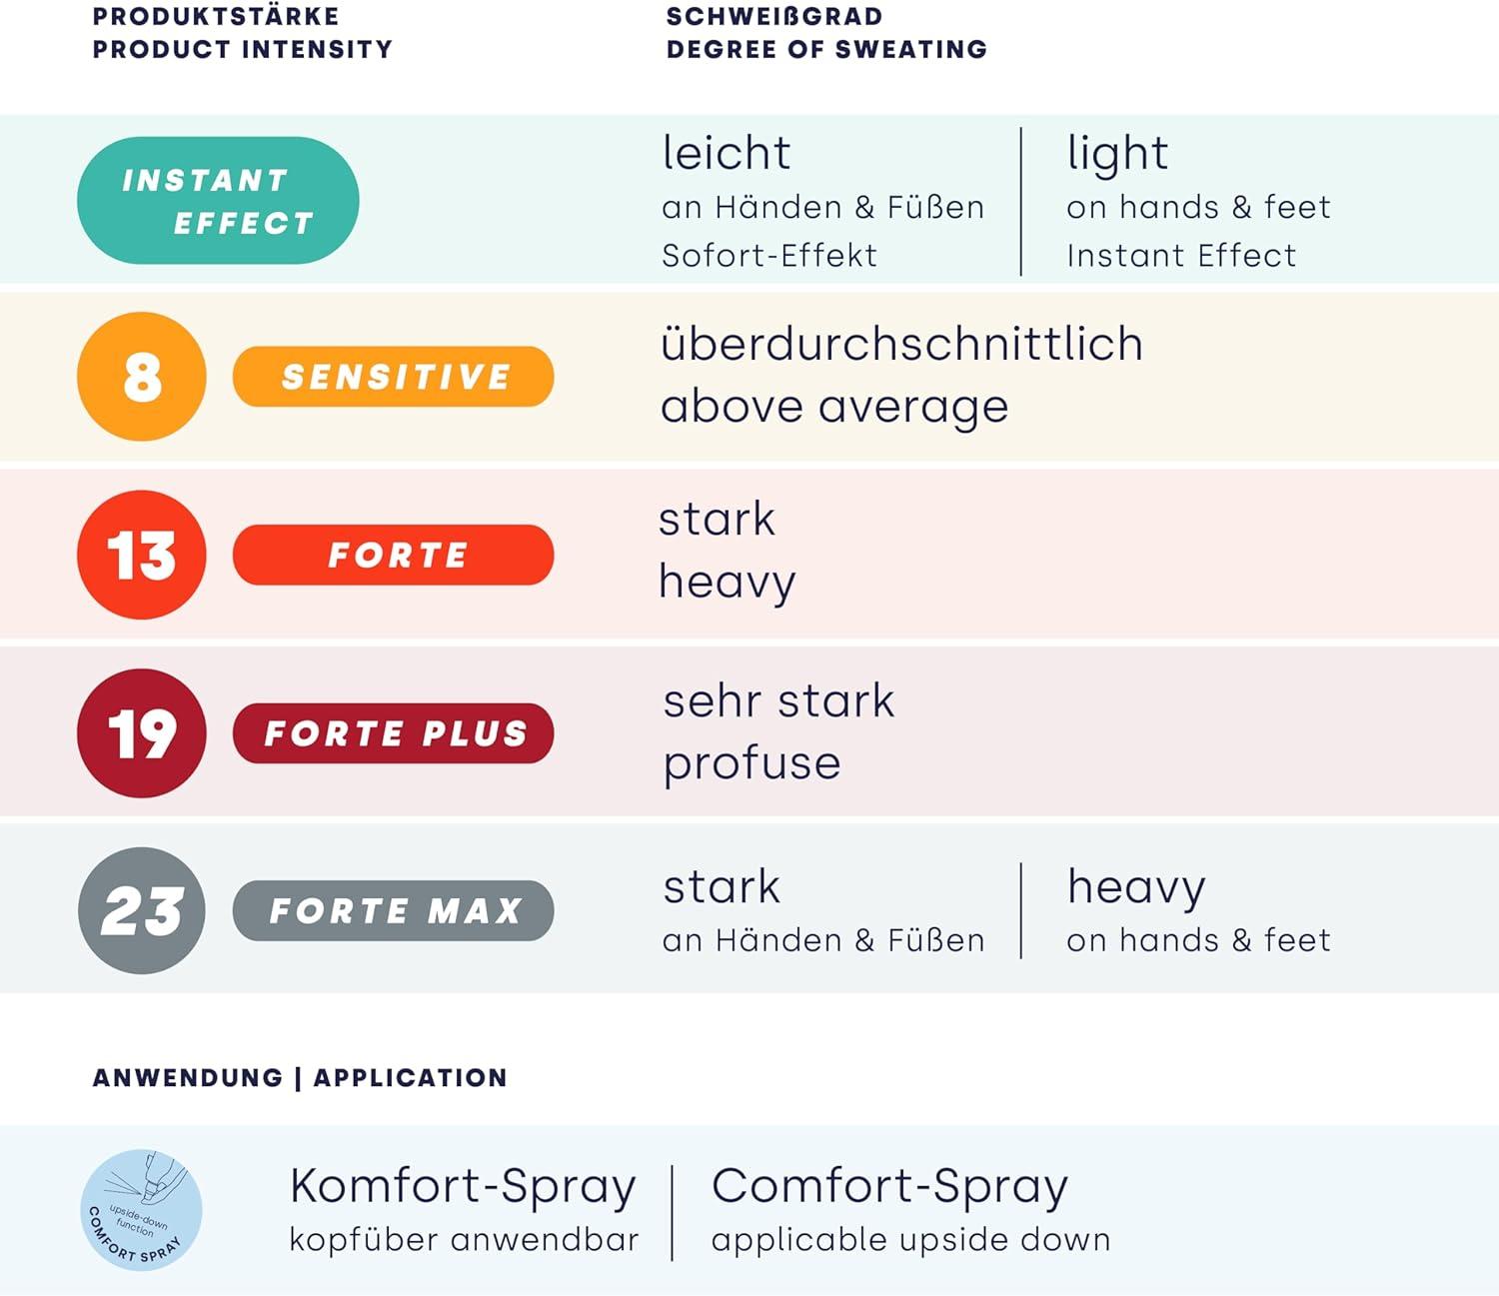Select the orange Sensitive pill label
The width and height of the screenshot is (1499, 1296).
[x=394, y=377]
